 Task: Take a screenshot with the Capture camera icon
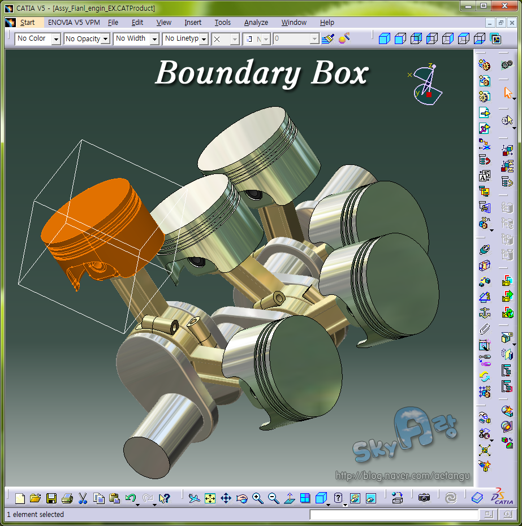[x=424, y=497]
